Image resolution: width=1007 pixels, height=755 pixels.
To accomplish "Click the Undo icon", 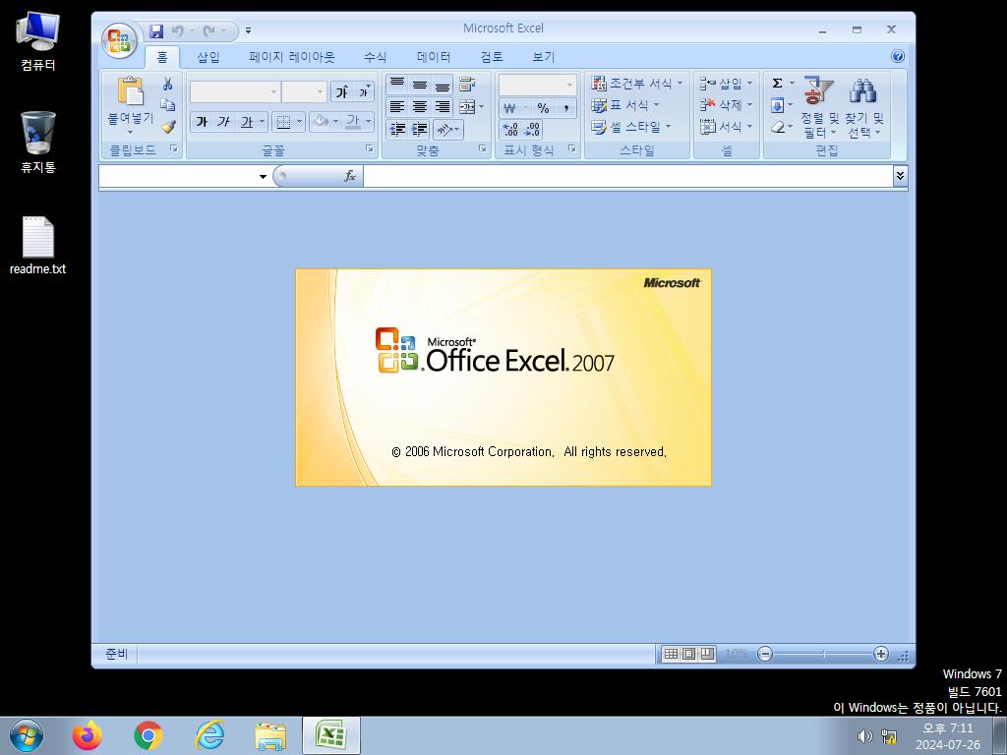I will pyautogui.click(x=178, y=30).
